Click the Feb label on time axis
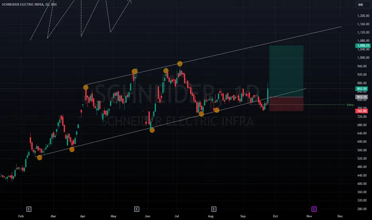 coord(21,216)
